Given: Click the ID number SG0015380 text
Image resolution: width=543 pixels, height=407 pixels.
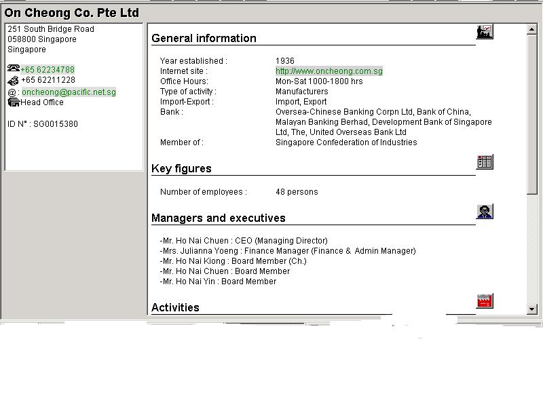Looking at the screenshot, I should click(43, 125).
